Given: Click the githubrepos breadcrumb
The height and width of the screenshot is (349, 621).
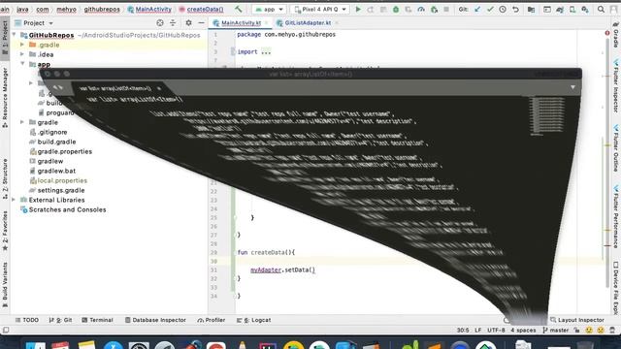Looking at the screenshot, I should [x=102, y=9].
